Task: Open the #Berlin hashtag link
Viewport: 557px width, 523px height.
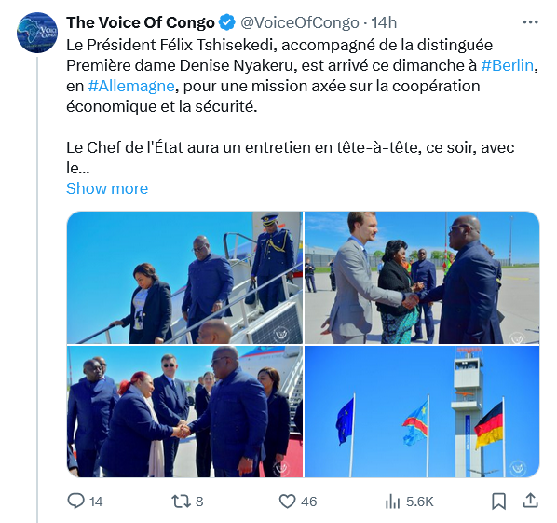Action: 508,66
